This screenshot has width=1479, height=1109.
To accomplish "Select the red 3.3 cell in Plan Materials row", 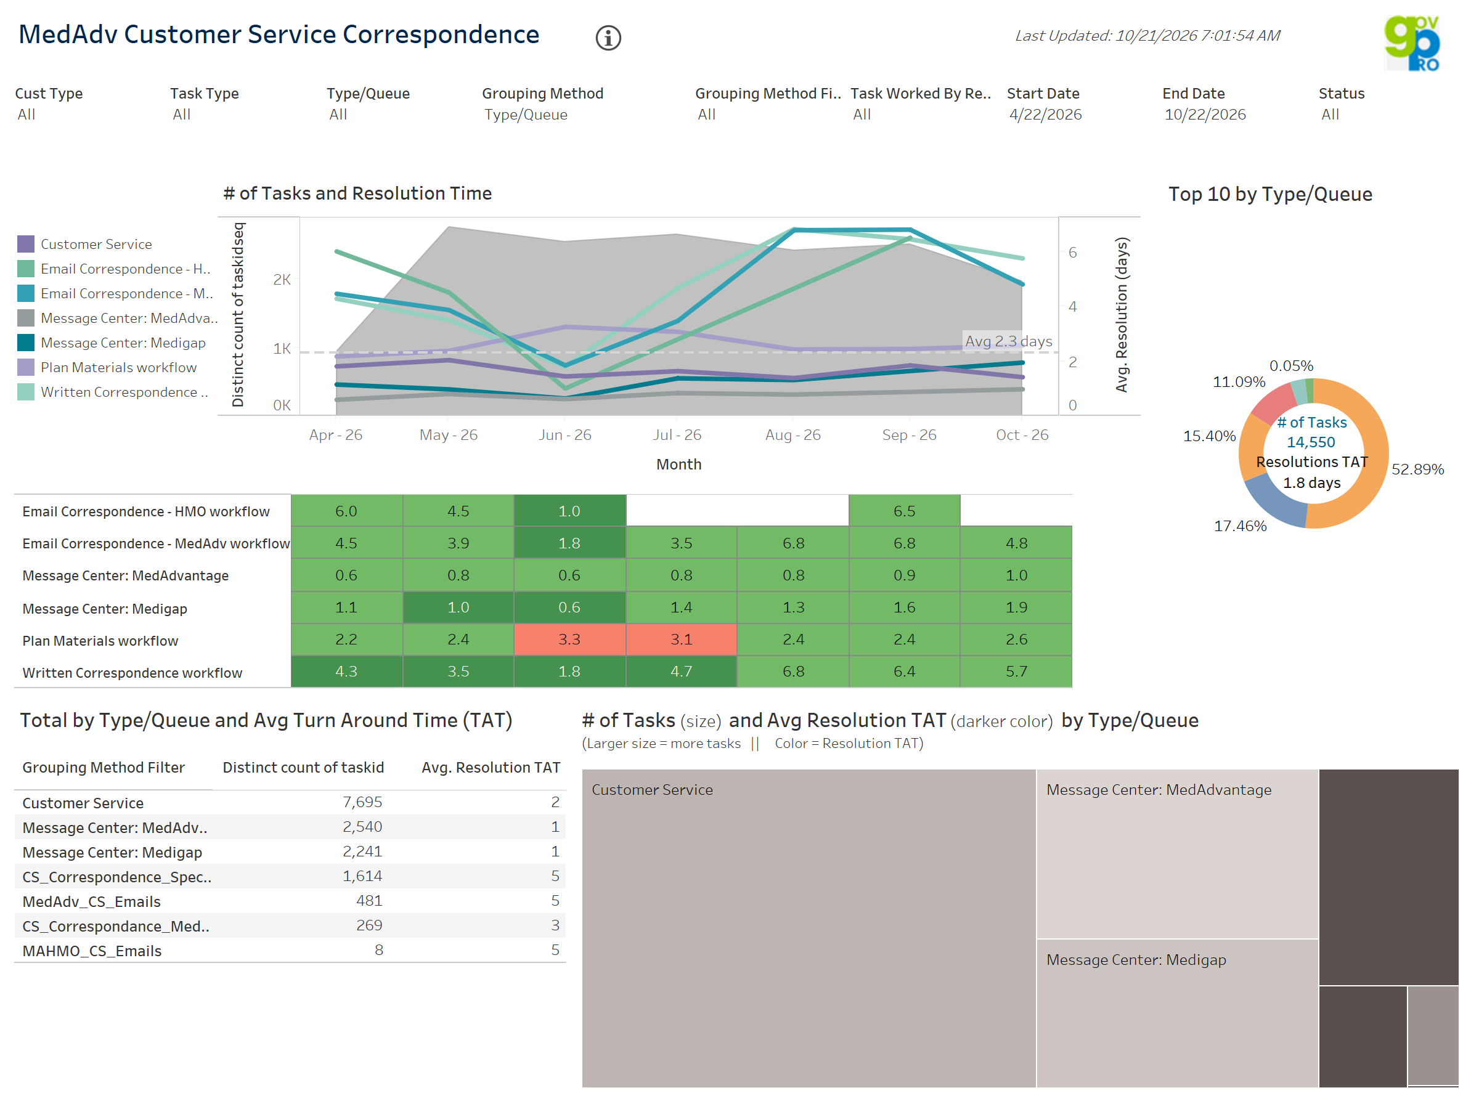I will 569,640.
